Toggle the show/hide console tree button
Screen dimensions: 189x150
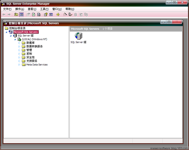[x=21, y=15]
